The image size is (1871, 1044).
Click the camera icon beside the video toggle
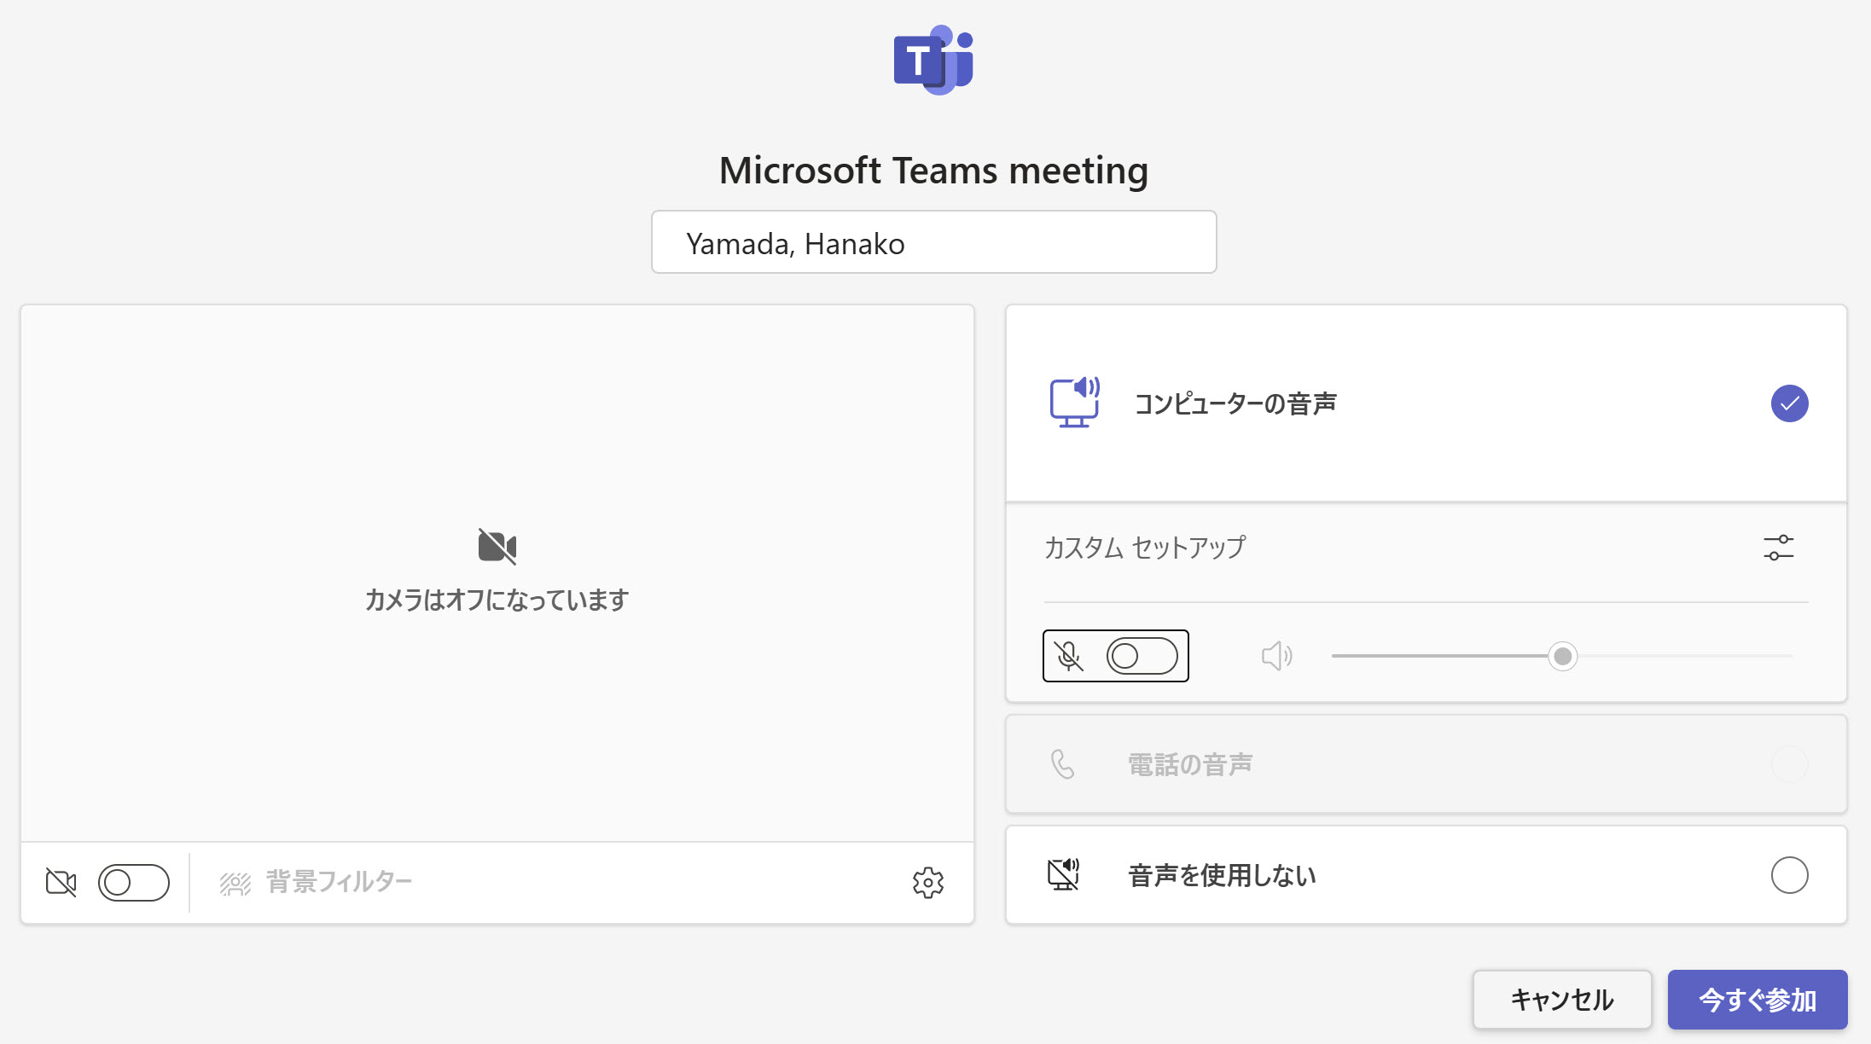click(61, 882)
